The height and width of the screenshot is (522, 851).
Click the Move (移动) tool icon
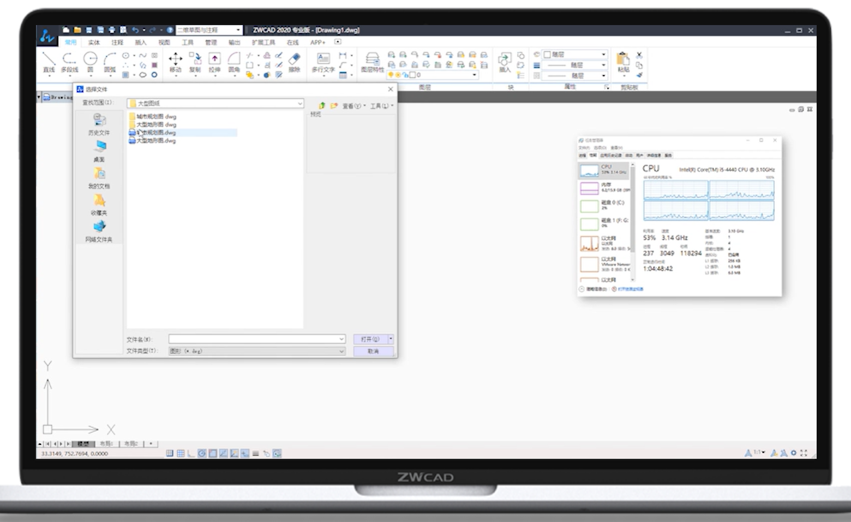coord(175,60)
